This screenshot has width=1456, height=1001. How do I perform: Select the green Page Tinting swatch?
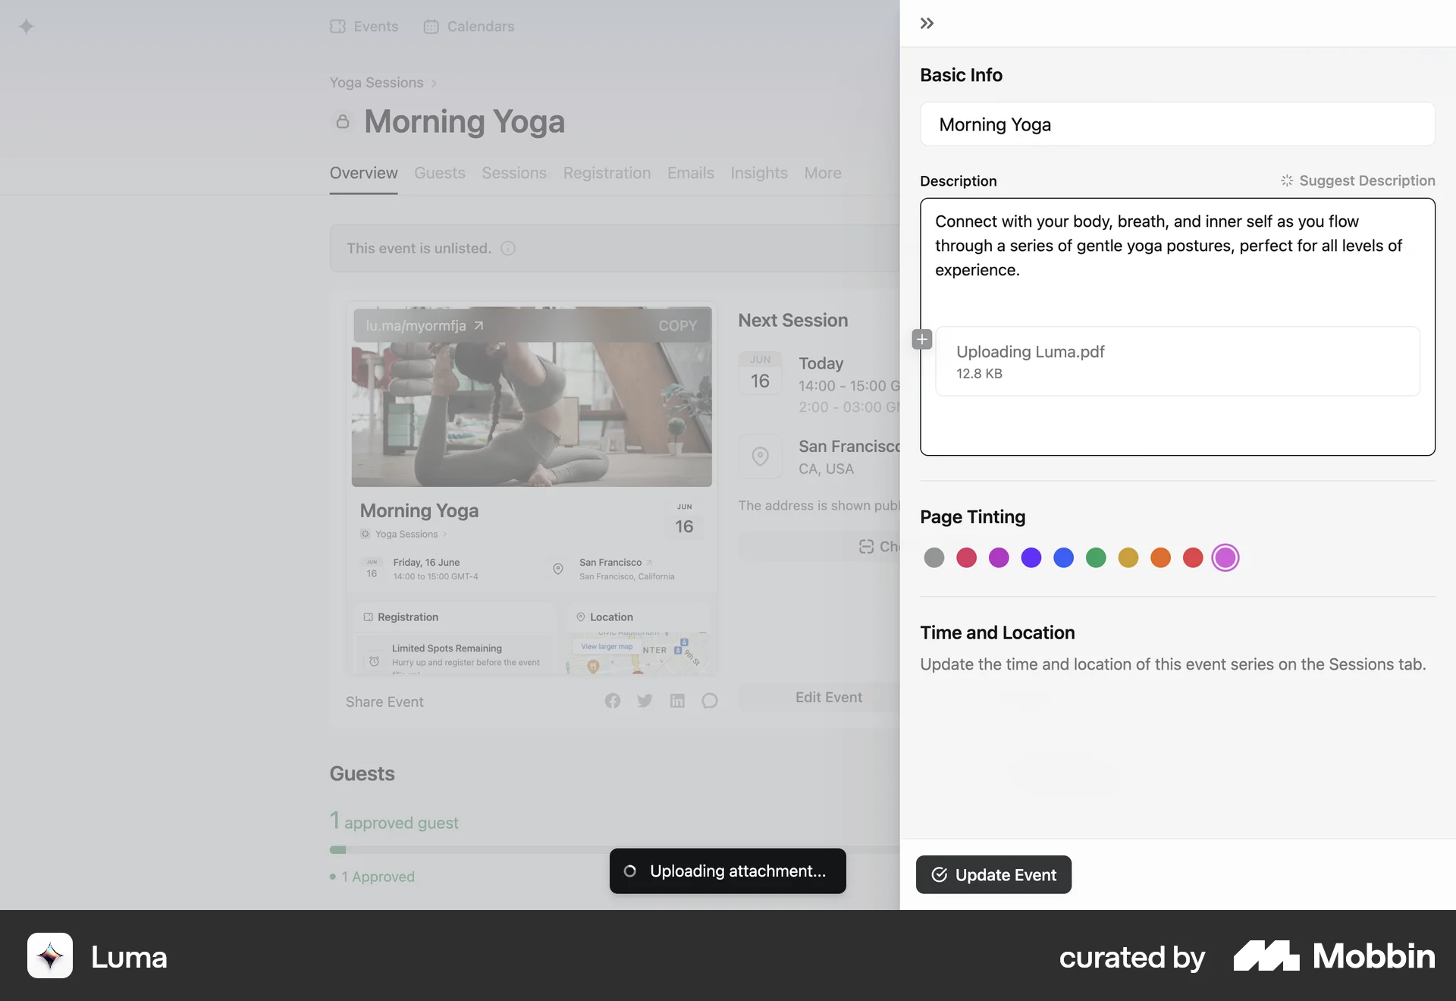click(x=1096, y=557)
